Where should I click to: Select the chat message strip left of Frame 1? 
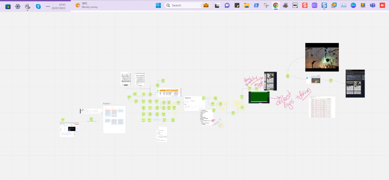[x=91, y=111]
